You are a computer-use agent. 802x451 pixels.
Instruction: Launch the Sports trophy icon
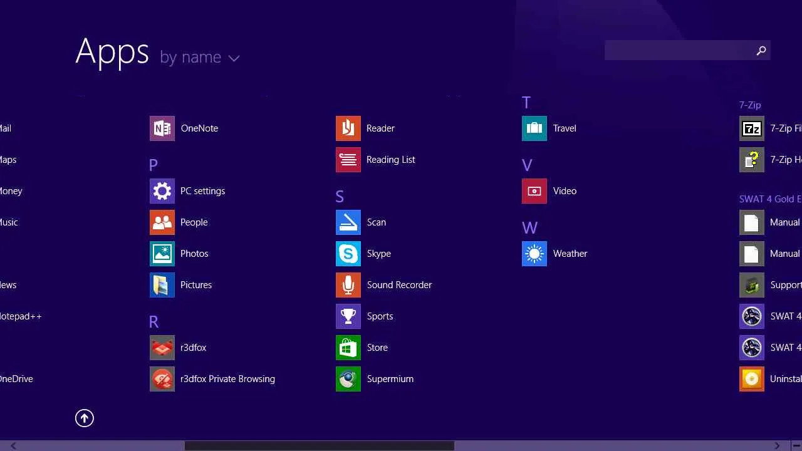[348, 316]
